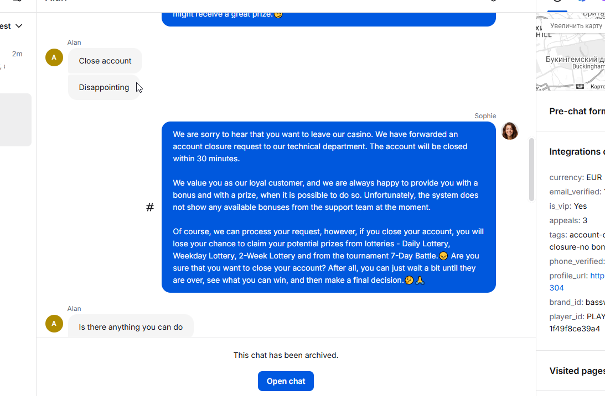This screenshot has height=396, width=605.
Task: Click Alan's avatar beside "Close account" message
Action: tap(54, 57)
